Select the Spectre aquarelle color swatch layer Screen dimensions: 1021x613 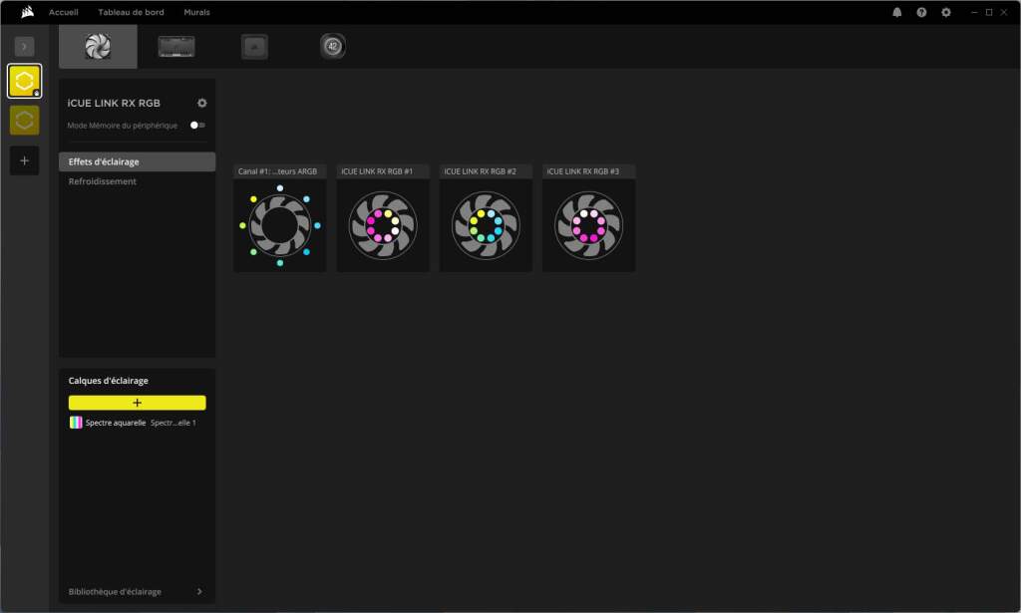tap(76, 423)
